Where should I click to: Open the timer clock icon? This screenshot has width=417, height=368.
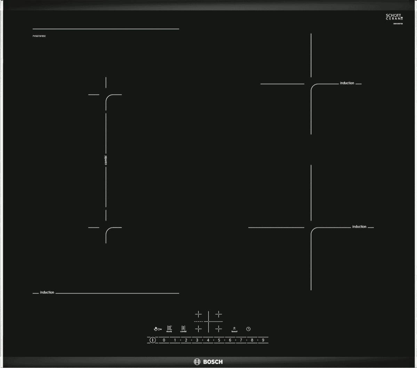248,328
